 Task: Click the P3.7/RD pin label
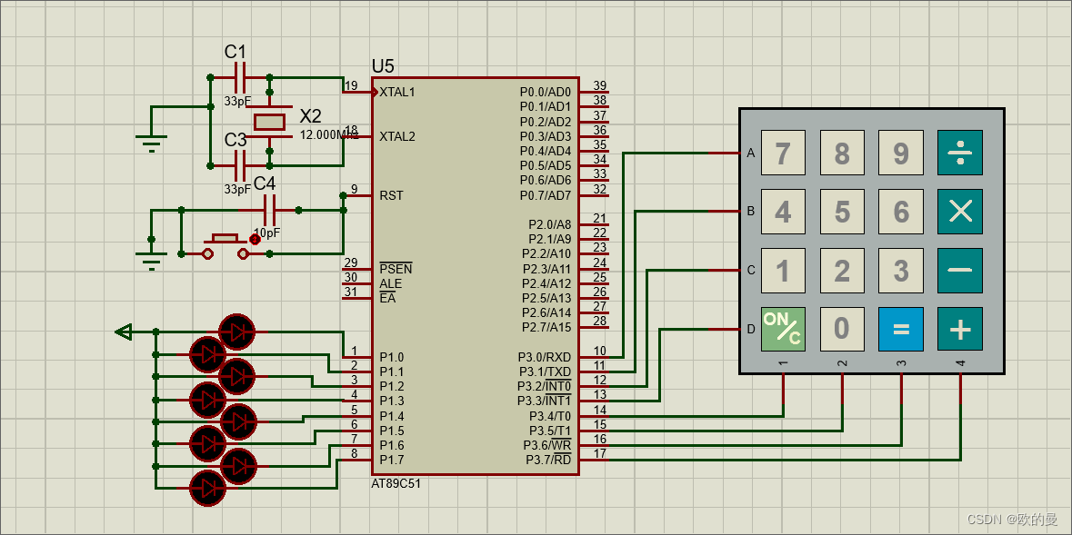(548, 461)
